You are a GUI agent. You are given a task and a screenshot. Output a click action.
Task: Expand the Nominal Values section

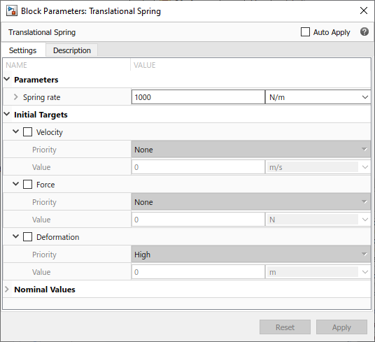[x=7, y=289]
